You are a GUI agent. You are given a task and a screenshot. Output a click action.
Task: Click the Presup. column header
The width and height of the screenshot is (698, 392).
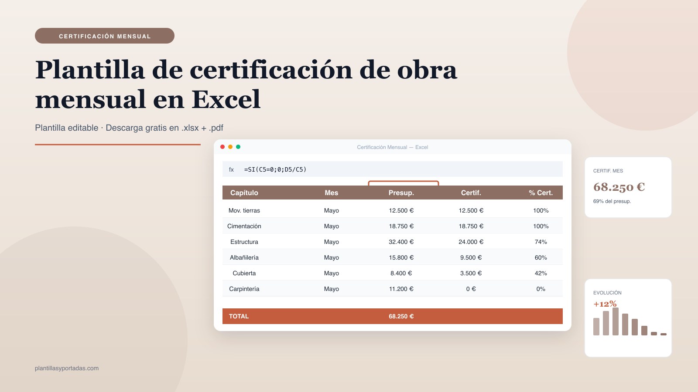point(401,193)
